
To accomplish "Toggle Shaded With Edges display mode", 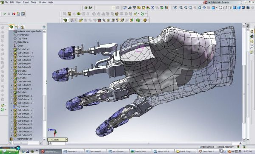I will tap(234, 8).
